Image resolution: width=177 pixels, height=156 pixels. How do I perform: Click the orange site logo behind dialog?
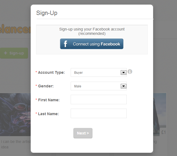15,29
